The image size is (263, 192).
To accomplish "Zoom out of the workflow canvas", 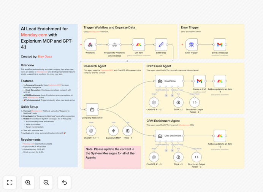I will click(46, 182).
